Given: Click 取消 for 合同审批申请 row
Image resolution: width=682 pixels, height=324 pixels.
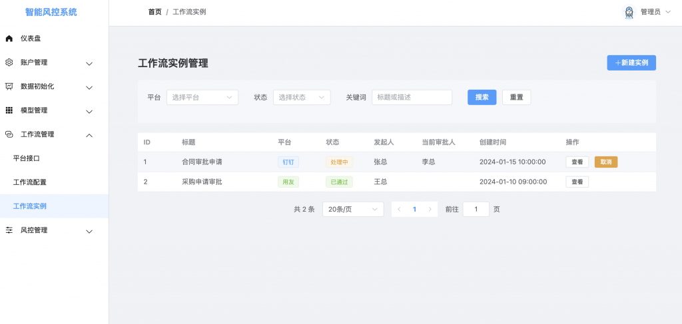Looking at the screenshot, I should [606, 162].
